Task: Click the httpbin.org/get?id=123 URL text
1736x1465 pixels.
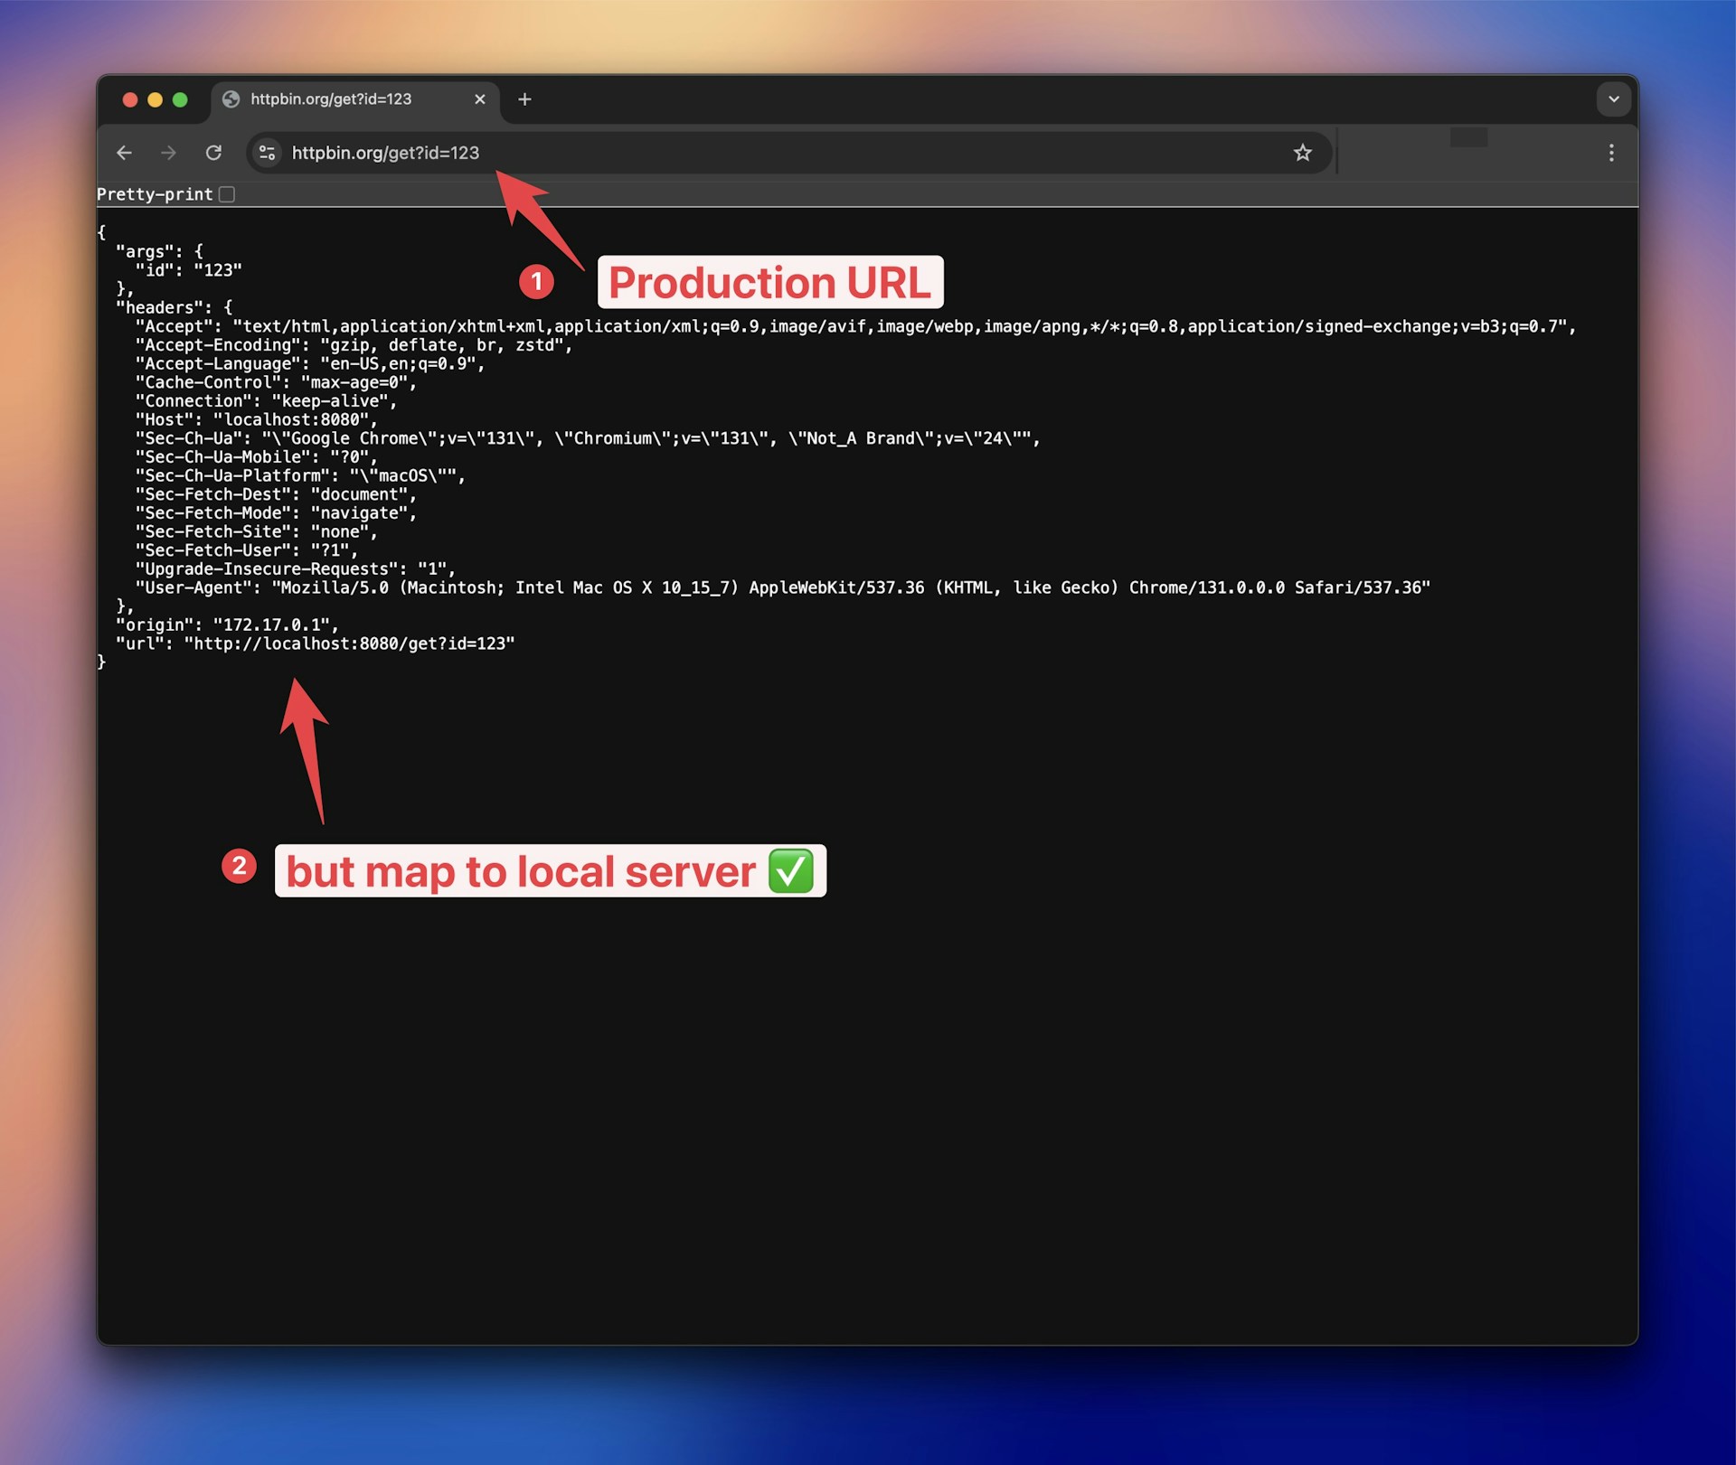Action: tap(385, 153)
